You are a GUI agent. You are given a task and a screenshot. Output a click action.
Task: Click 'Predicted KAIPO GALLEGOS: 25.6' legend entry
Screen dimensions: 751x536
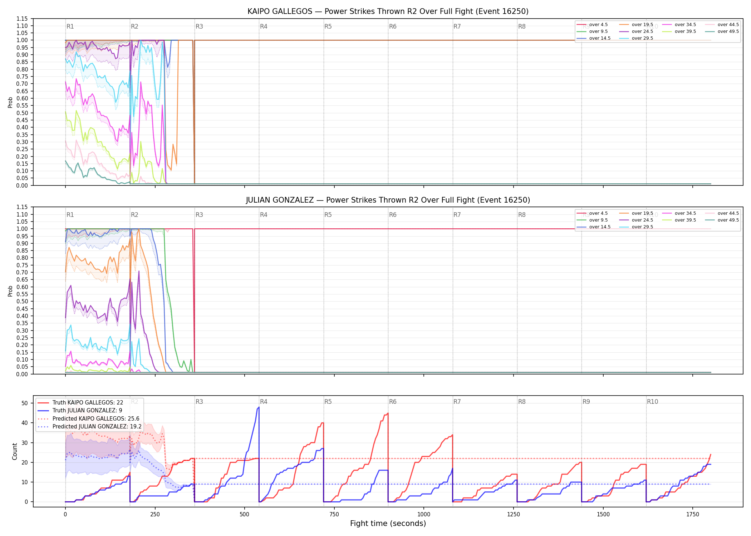[89, 419]
